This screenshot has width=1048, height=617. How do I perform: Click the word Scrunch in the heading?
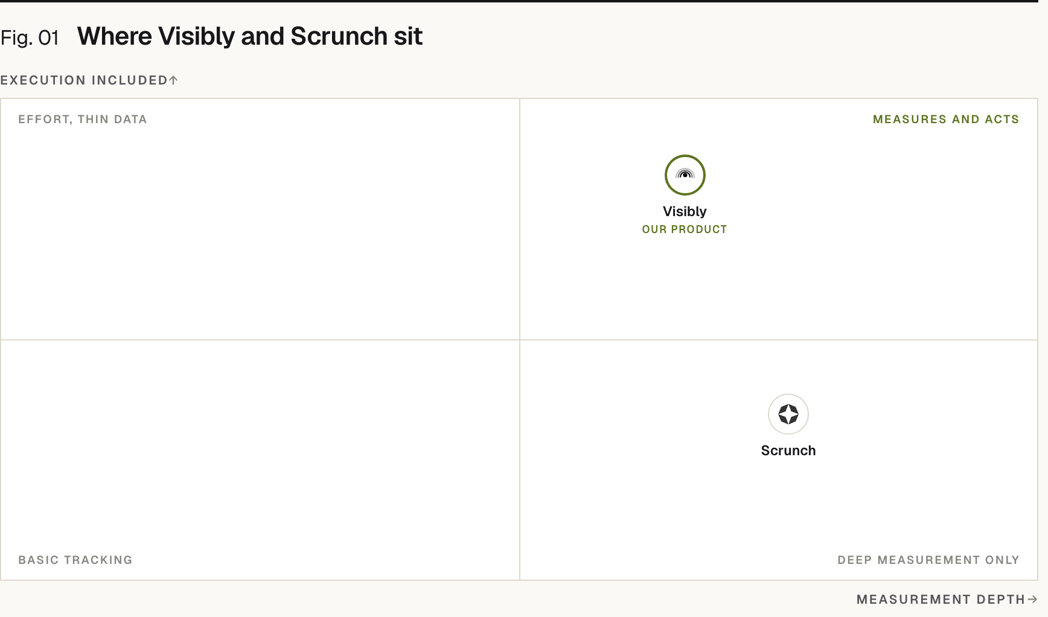[339, 36]
